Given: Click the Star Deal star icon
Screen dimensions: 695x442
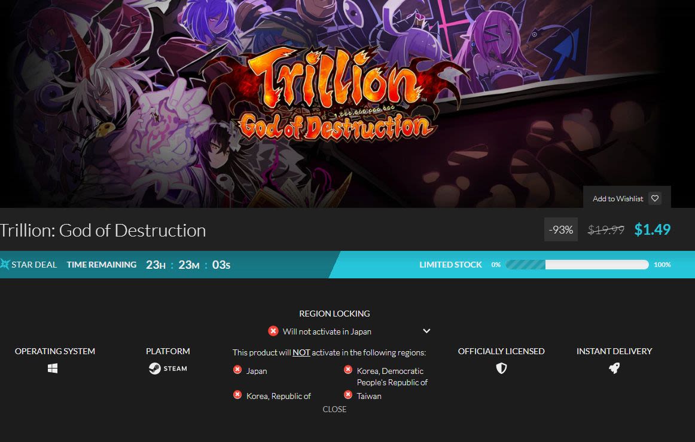Looking at the screenshot, I should (x=5, y=264).
